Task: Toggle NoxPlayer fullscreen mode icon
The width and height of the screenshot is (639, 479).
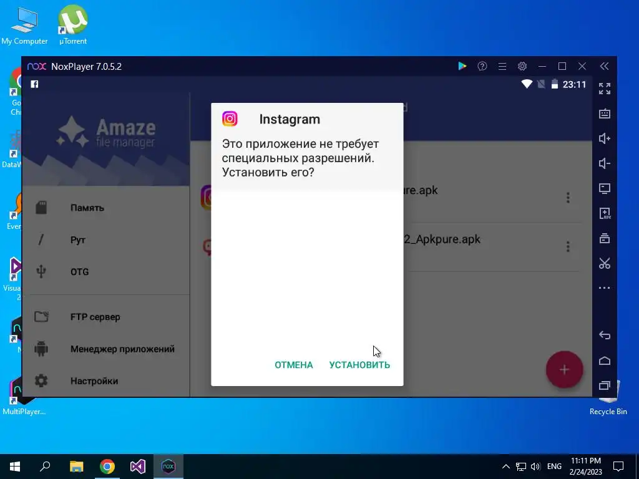Action: 604,89
